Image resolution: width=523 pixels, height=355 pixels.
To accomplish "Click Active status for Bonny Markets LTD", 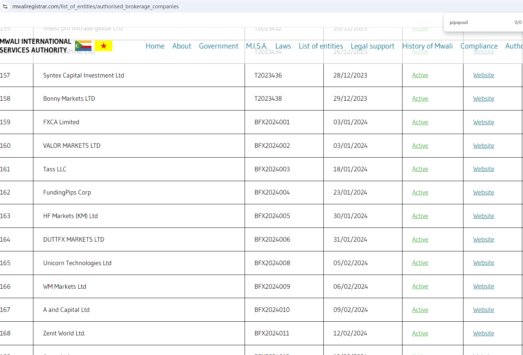I will [420, 99].
